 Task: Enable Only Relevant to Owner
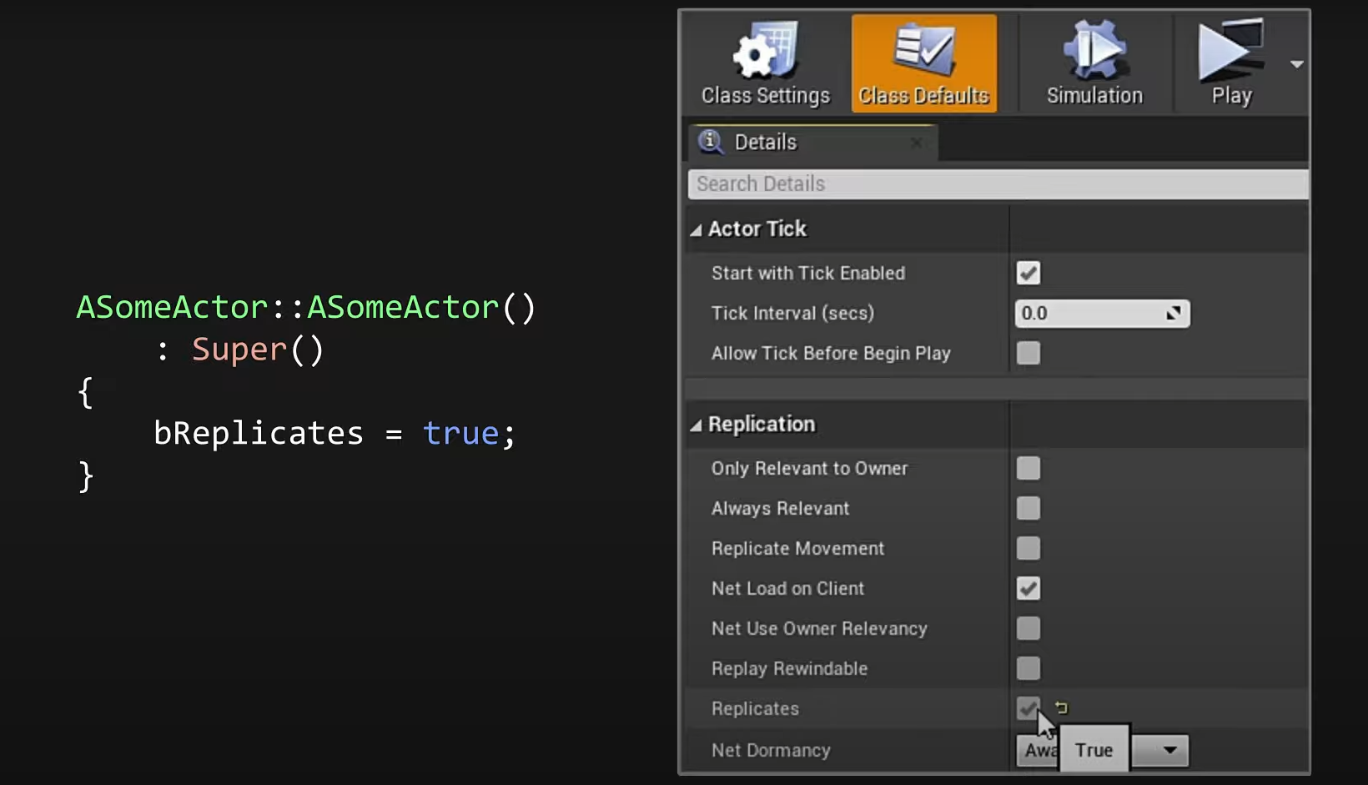coord(1028,469)
